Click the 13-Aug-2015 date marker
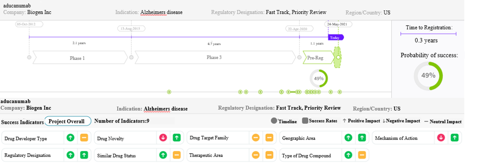This screenshot has height=166, width=488. pyautogui.click(x=131, y=29)
